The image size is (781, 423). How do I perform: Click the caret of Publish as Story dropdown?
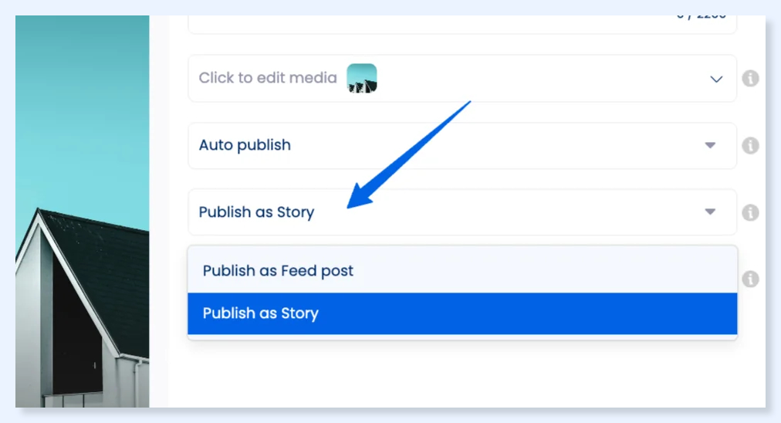click(710, 211)
